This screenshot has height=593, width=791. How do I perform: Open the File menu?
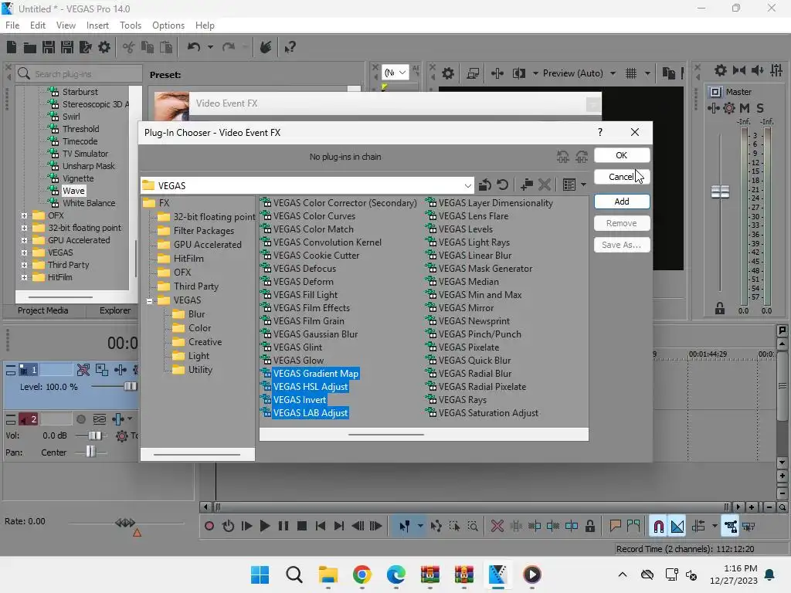coord(12,25)
